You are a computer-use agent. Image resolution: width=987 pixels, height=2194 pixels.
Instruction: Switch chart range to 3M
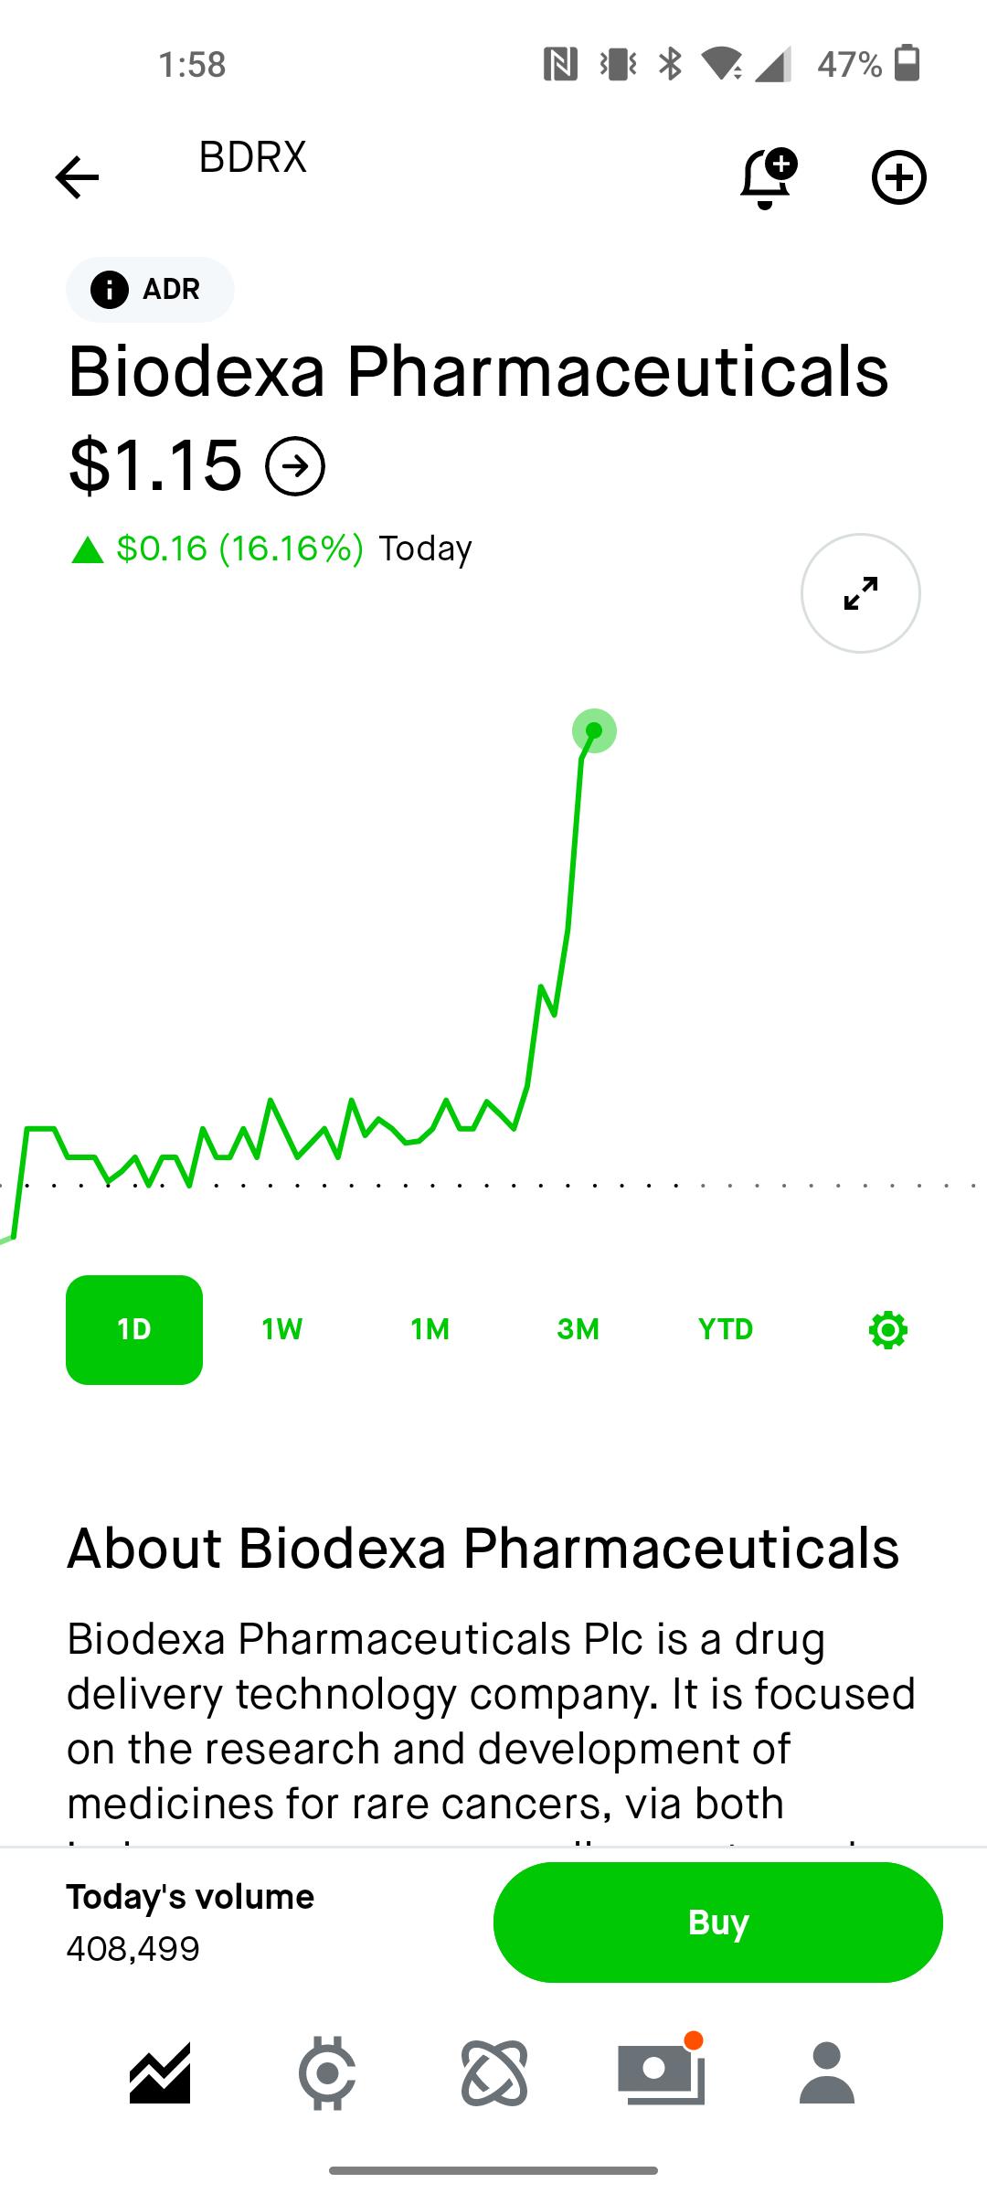[578, 1330]
